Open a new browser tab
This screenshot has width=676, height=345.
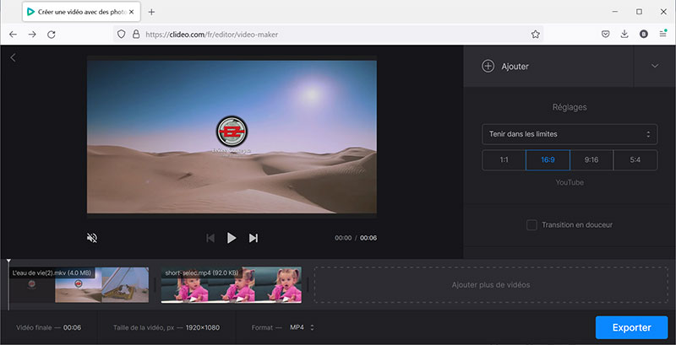[151, 12]
